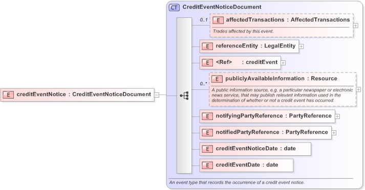
Task: Select affectedTransactions : AffectedTransactions label
Action: (x=288, y=20)
